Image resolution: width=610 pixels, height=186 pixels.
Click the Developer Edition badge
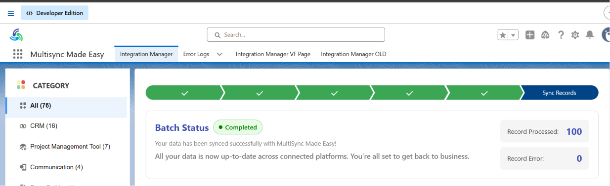(x=55, y=13)
